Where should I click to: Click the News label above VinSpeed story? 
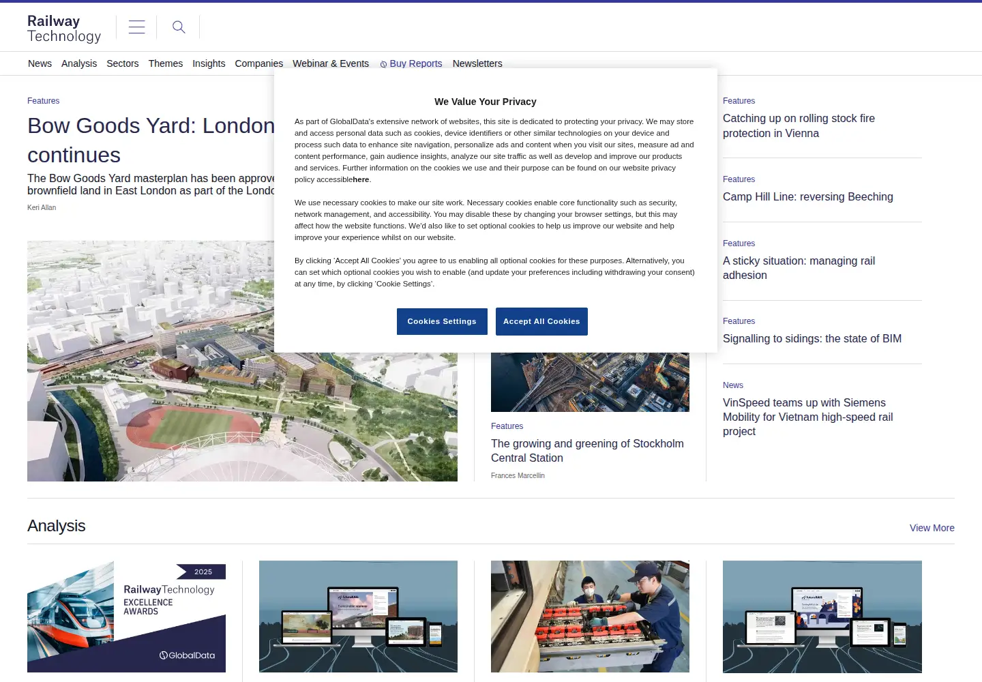733,385
